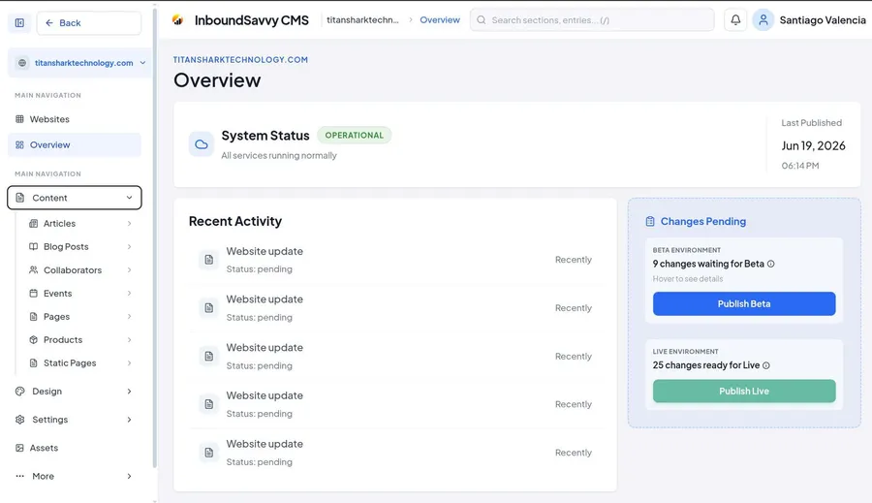
Task: Click the InboundSavvy CMS logo icon
Action: point(177,20)
